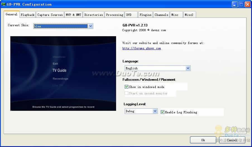
Task: Click the blue skin preview thumbnail
Action: point(63,73)
